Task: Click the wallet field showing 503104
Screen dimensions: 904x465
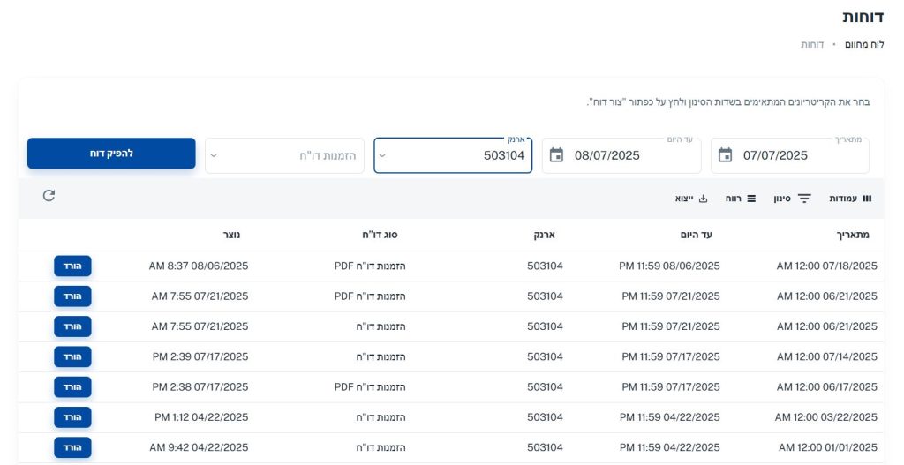Action: click(x=453, y=155)
